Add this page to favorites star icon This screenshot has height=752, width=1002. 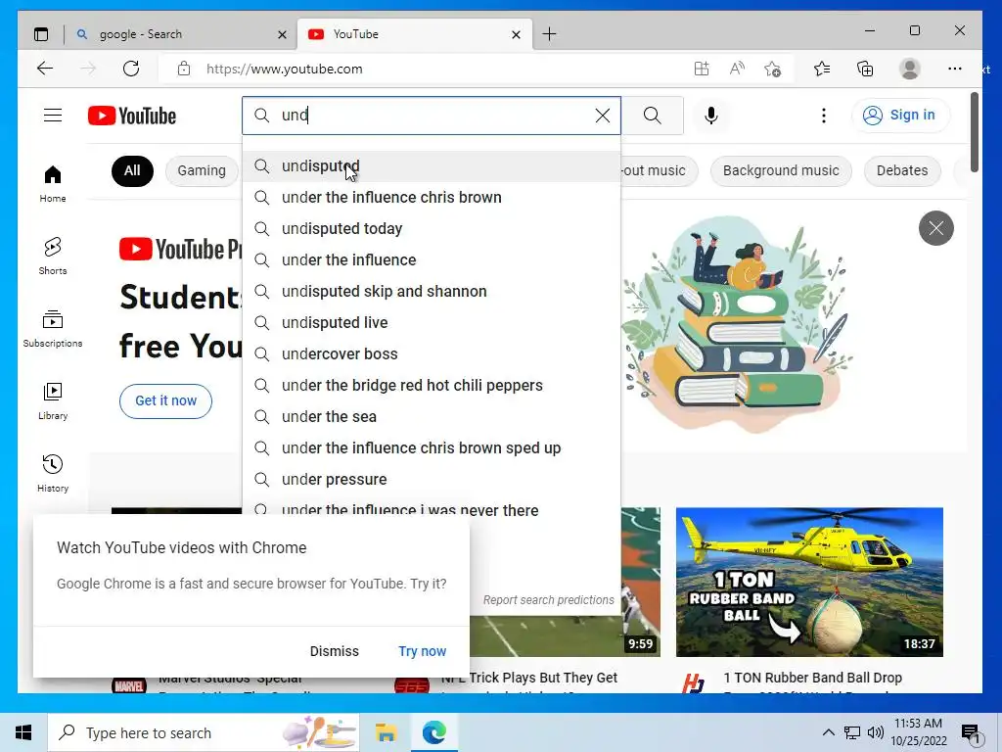[x=773, y=69]
